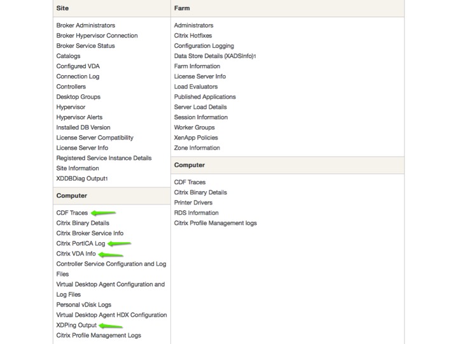Viewport: 458px width, 344px height.
Task: Select XDDBDiag Output entry
Action: click(x=81, y=178)
